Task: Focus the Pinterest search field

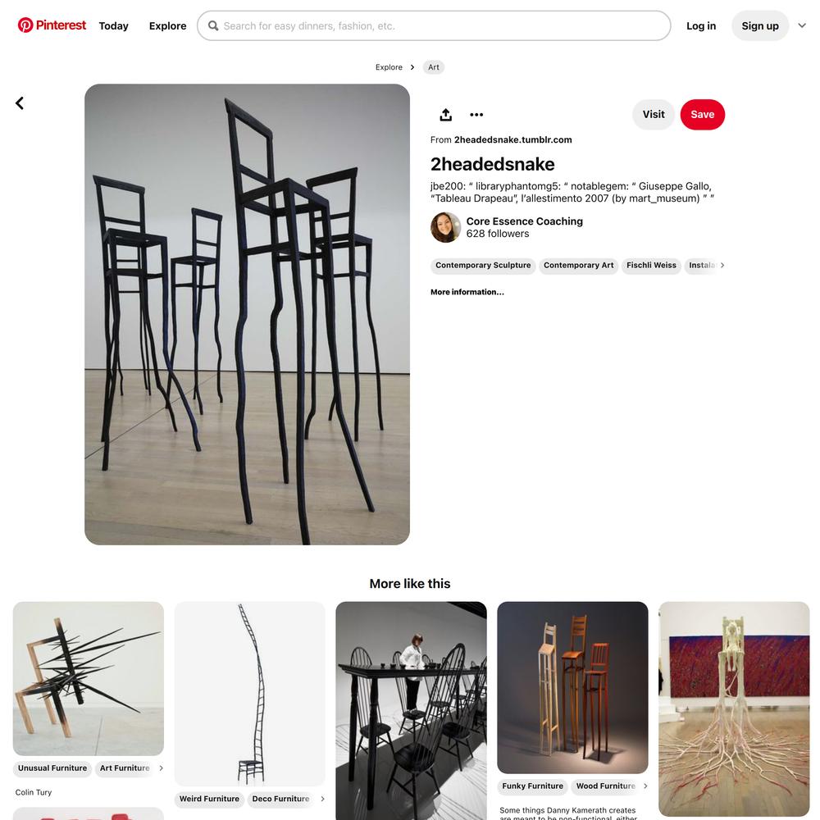Action: [434, 25]
